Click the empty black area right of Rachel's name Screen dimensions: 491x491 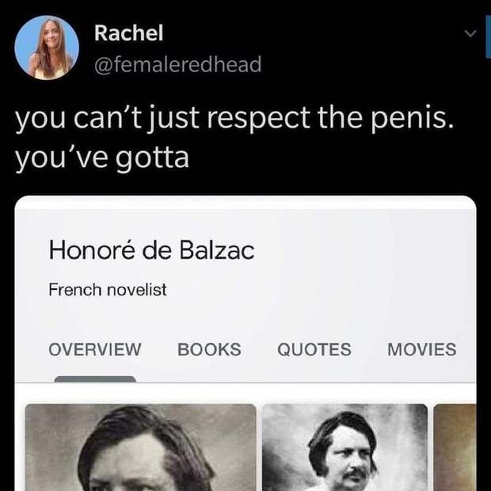tap(317, 33)
